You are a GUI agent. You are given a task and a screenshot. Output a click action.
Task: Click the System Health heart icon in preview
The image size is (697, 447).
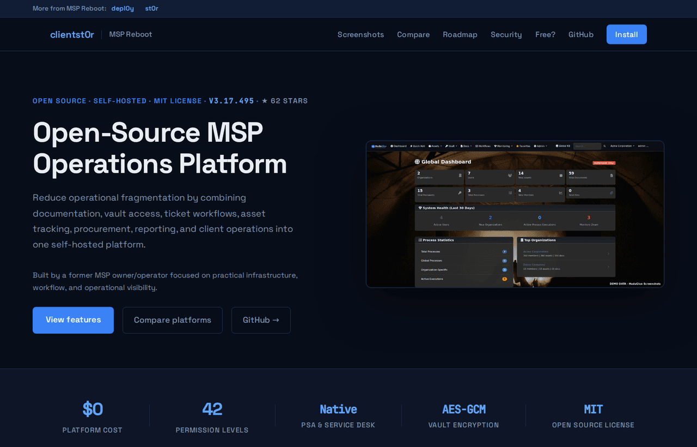click(420, 208)
